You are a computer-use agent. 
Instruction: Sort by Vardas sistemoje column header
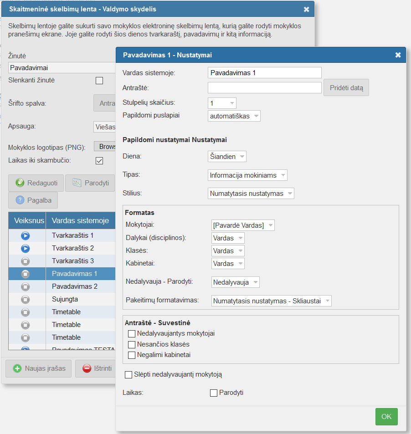point(80,221)
